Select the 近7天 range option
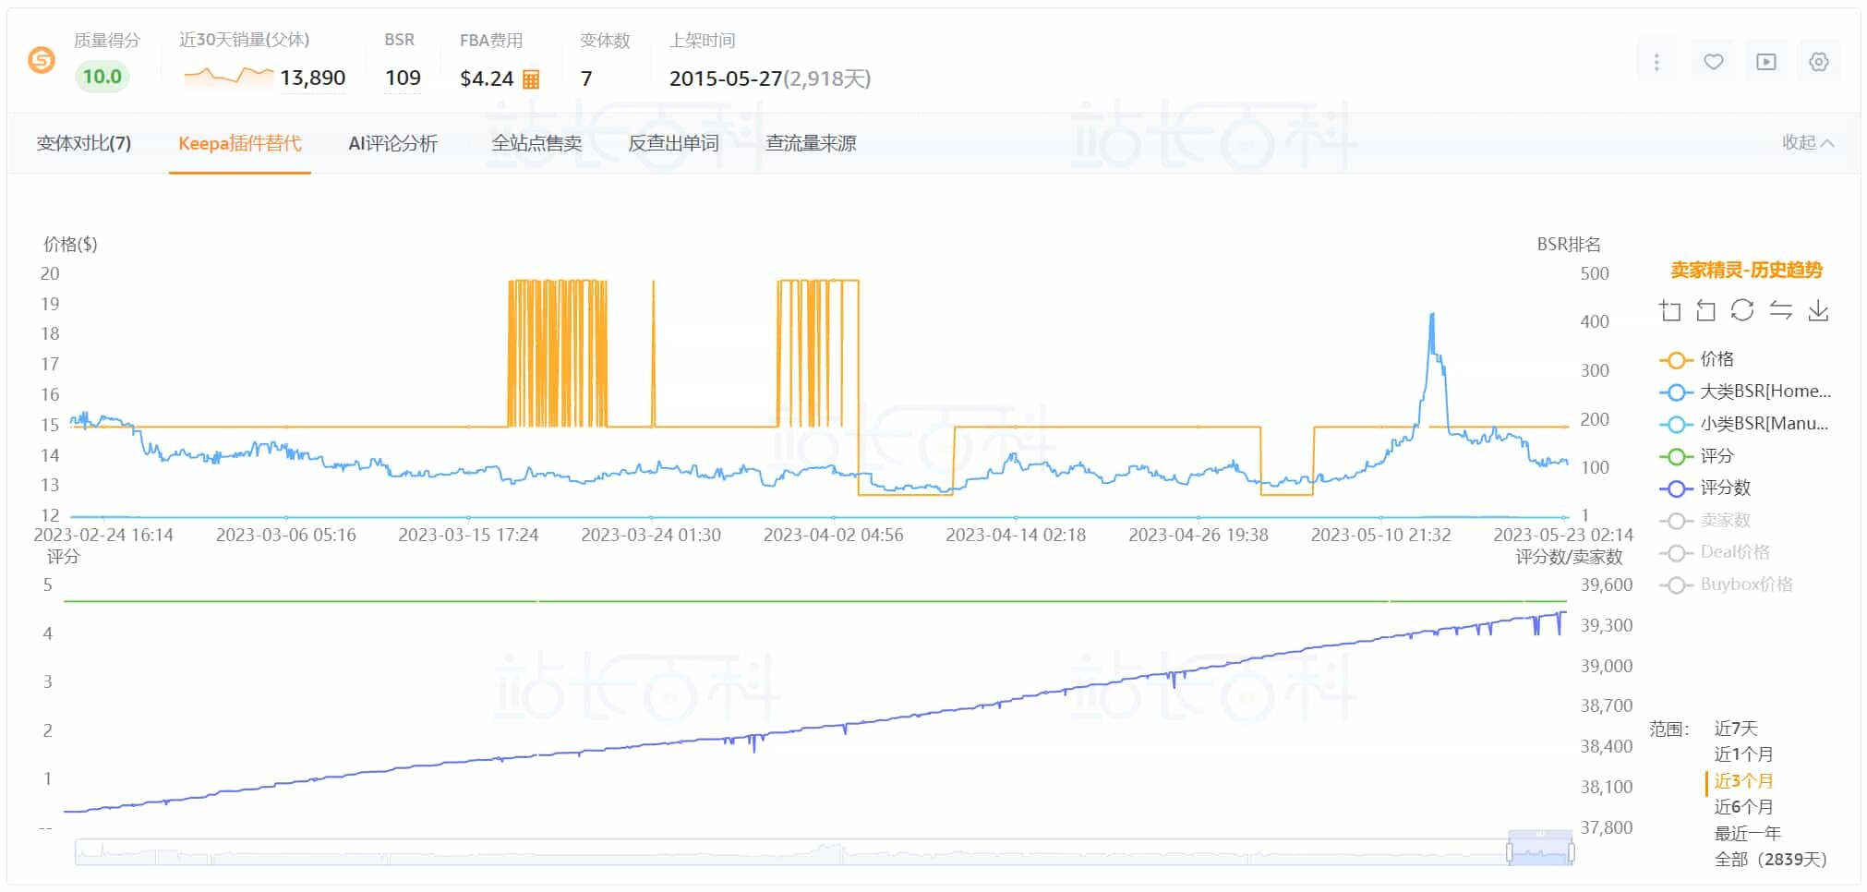 [1736, 729]
